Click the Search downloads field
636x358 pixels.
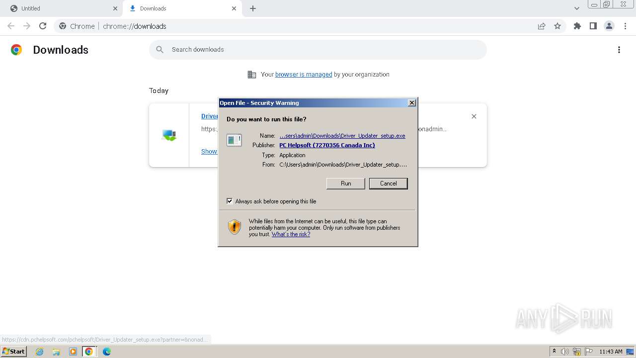tap(318, 50)
